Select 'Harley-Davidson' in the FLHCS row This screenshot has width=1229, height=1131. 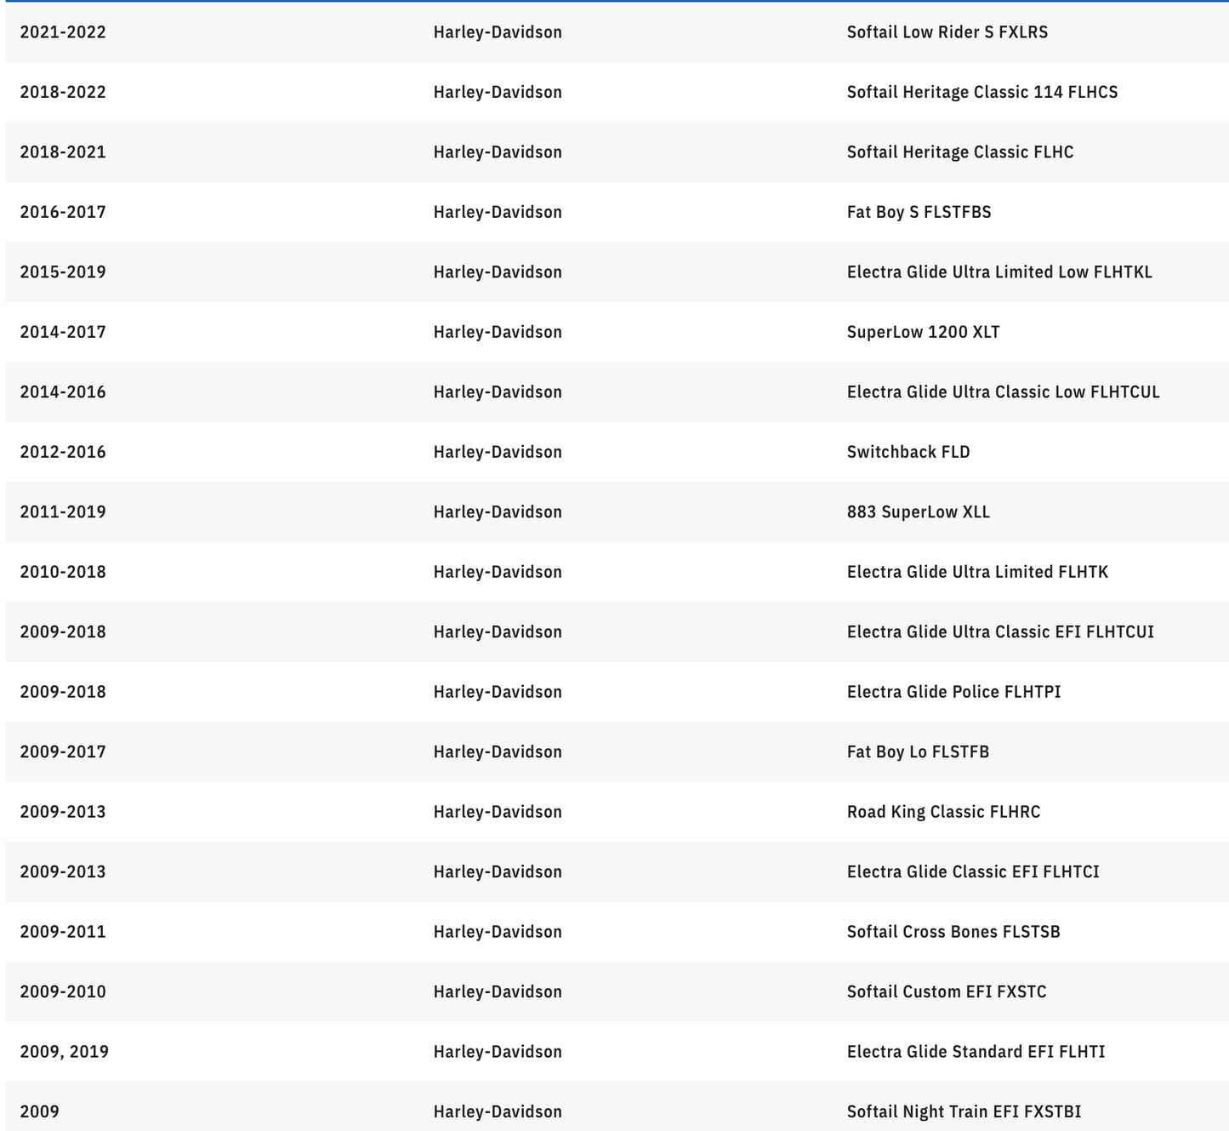(498, 92)
